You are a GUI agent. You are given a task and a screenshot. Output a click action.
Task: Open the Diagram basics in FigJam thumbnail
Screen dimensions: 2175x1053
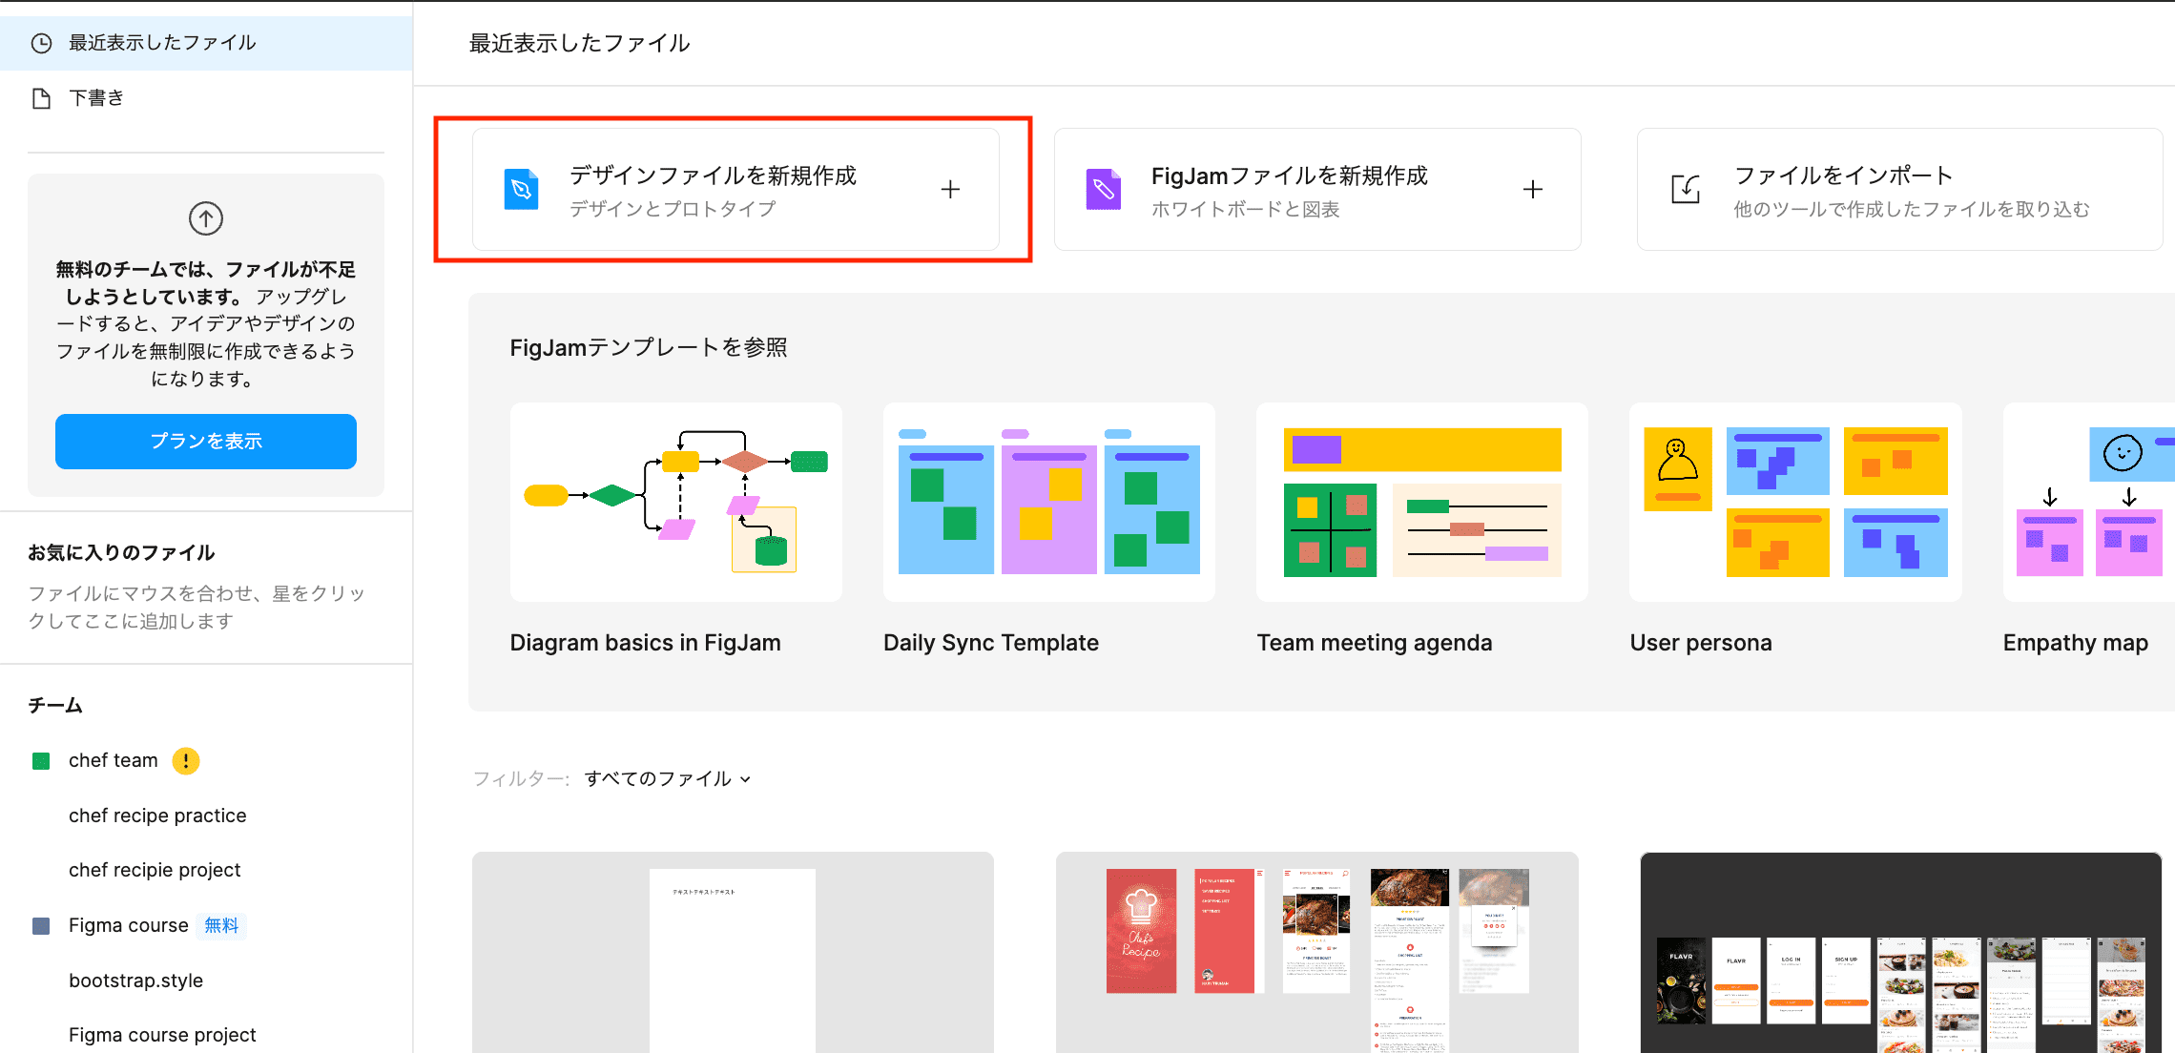click(x=676, y=503)
